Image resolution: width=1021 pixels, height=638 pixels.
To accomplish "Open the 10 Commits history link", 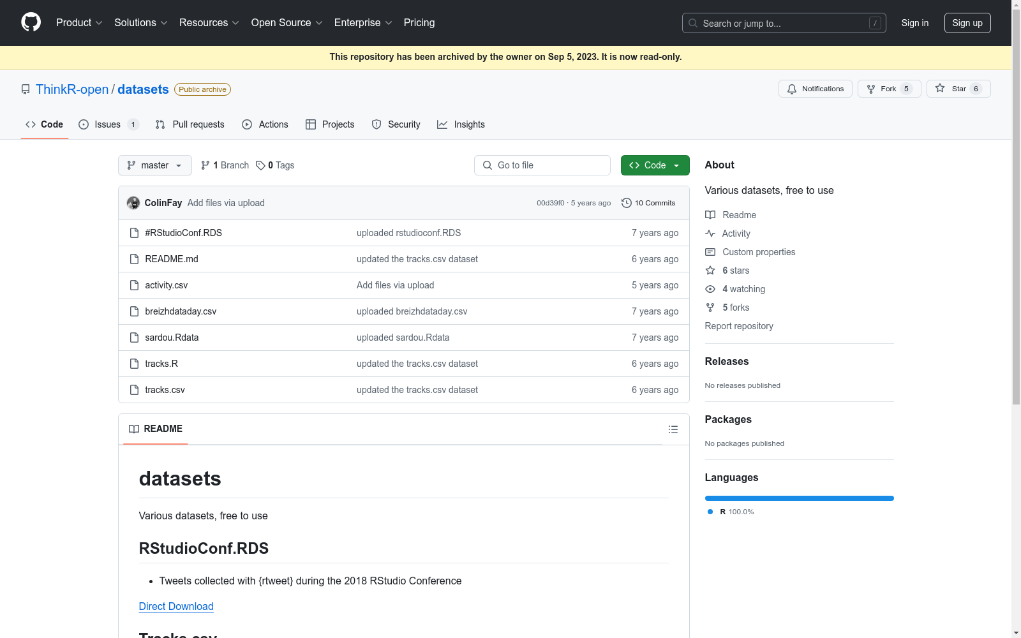I will pyautogui.click(x=648, y=203).
